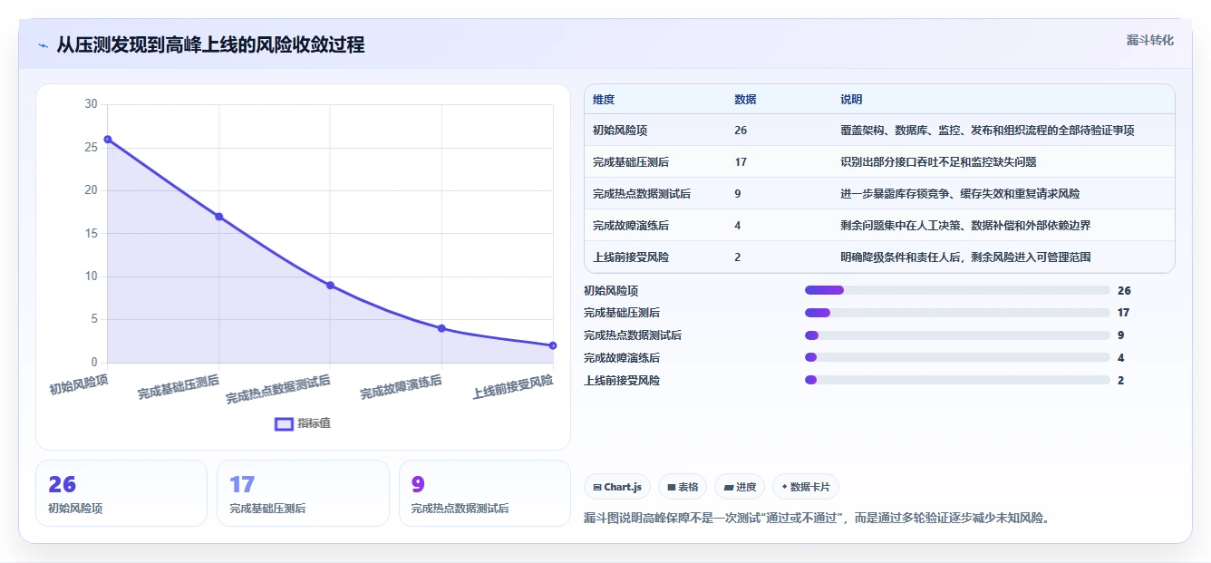
Task: Click the 漏斗转化 label in header
Action: (x=1149, y=41)
